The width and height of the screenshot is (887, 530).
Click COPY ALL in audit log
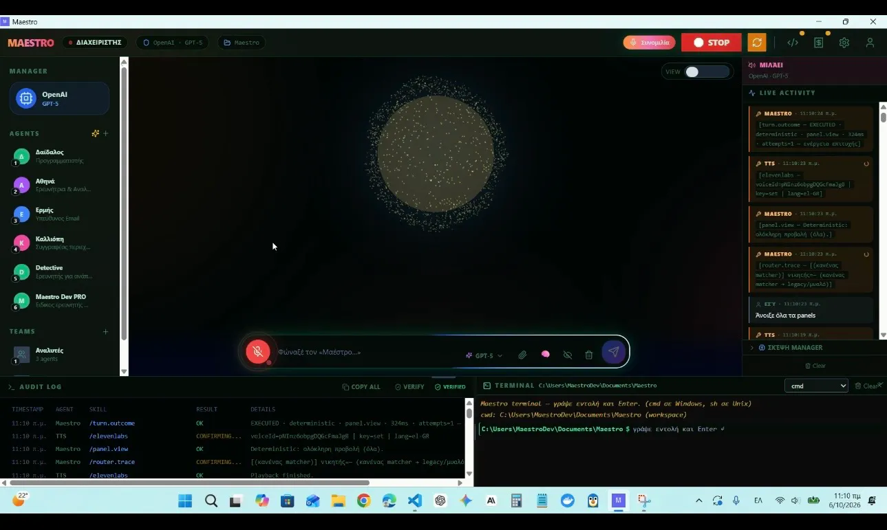(x=361, y=387)
